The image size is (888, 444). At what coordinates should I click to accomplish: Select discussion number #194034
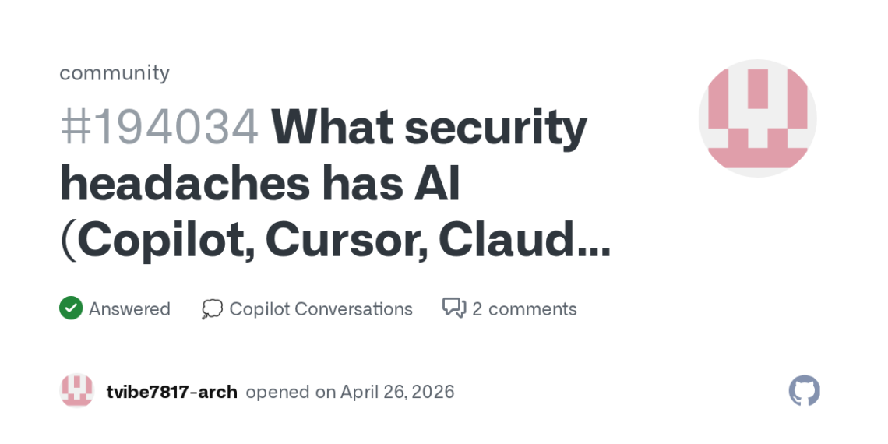pyautogui.click(x=159, y=128)
